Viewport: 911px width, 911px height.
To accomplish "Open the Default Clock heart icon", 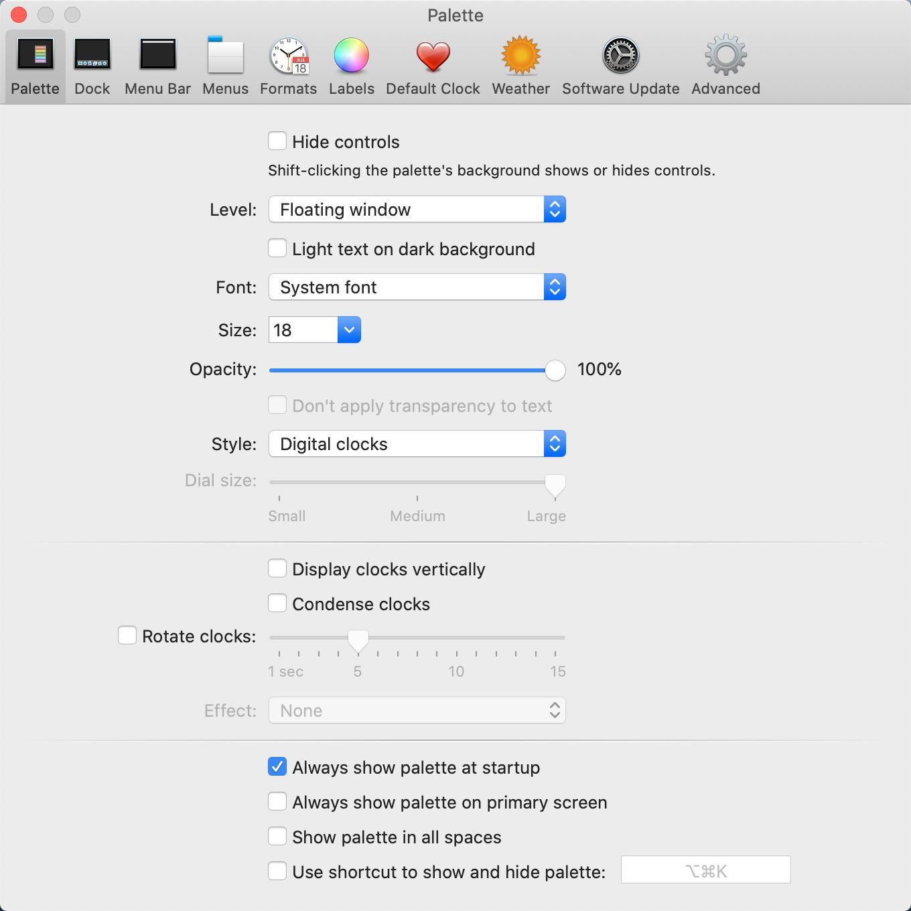I will 433,56.
